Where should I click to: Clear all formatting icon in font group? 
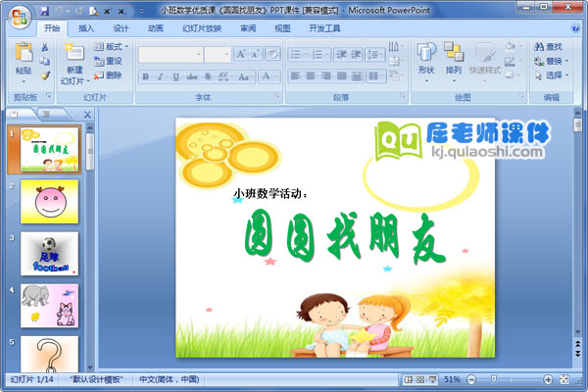click(x=272, y=54)
